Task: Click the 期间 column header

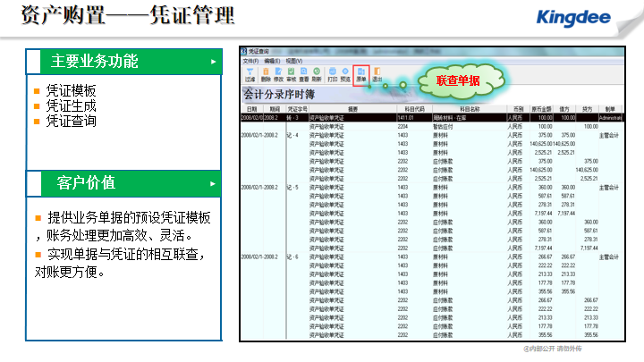Action: tap(275, 109)
